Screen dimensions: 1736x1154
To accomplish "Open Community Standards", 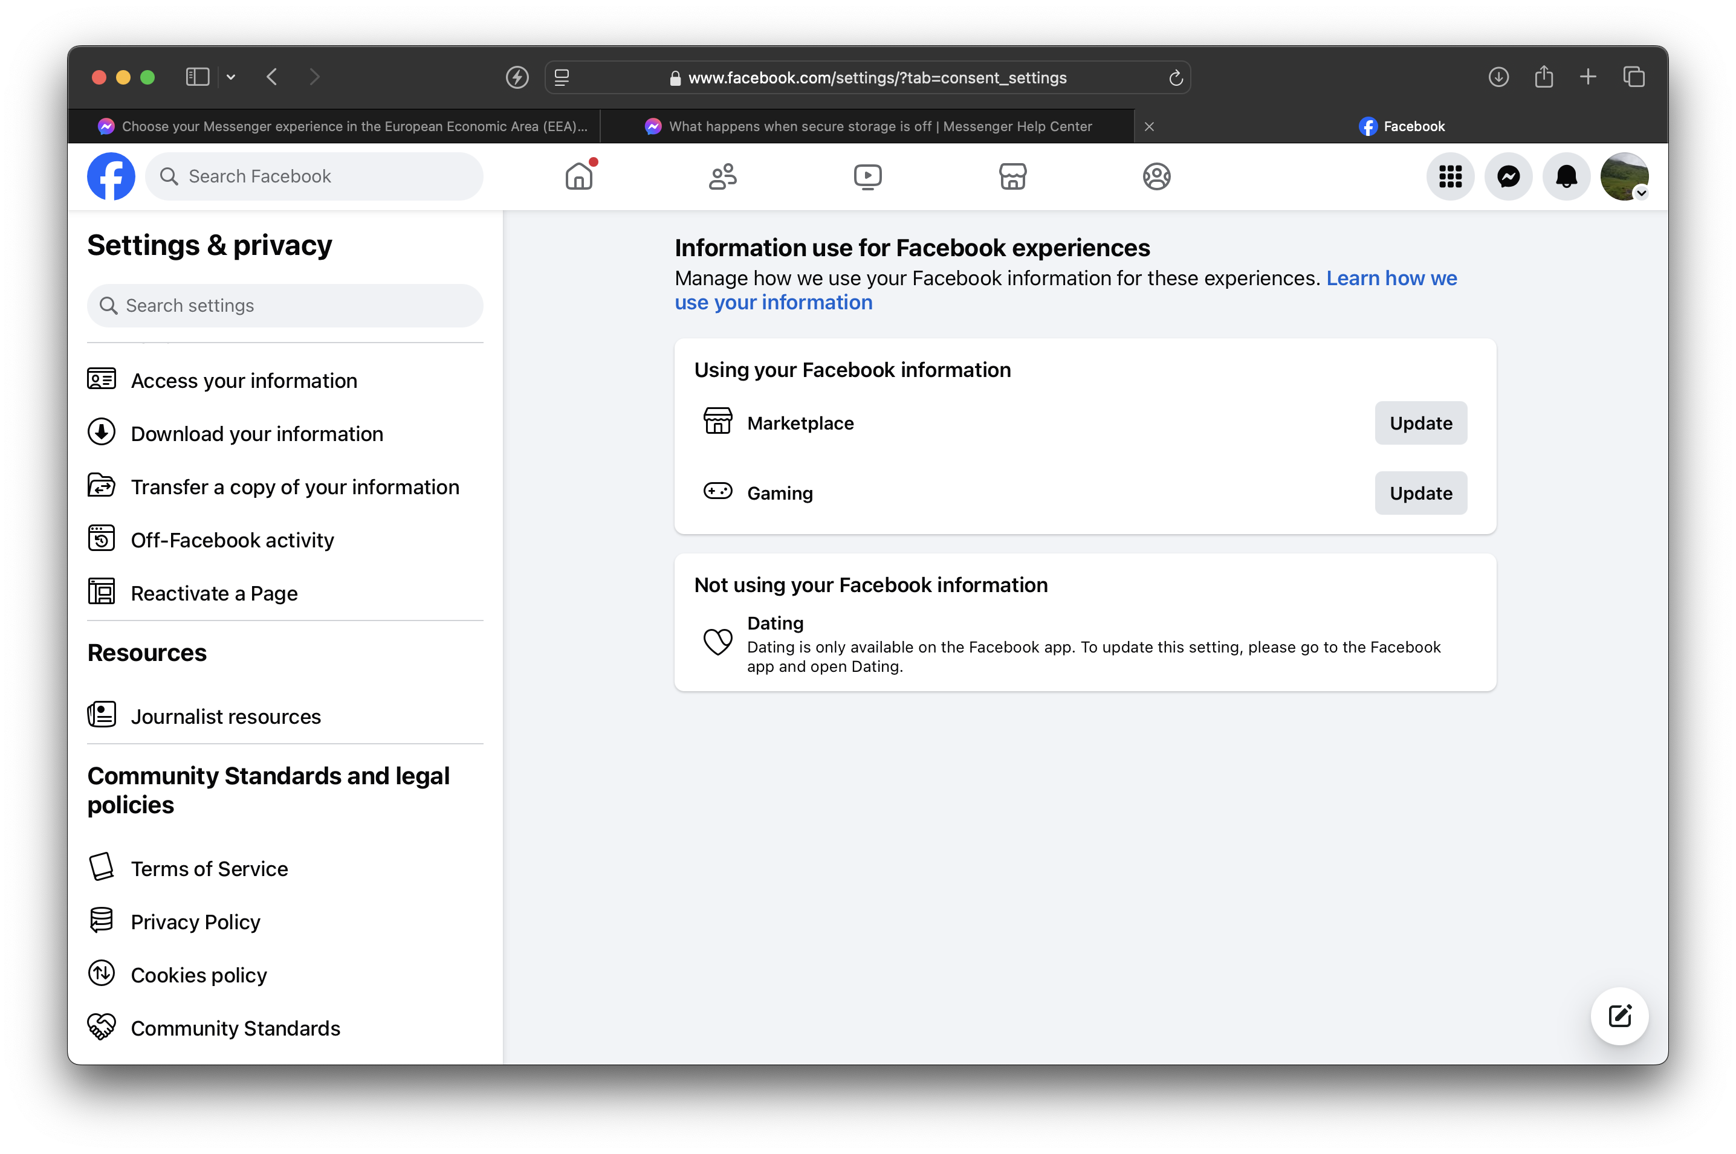I will [285, 1027].
